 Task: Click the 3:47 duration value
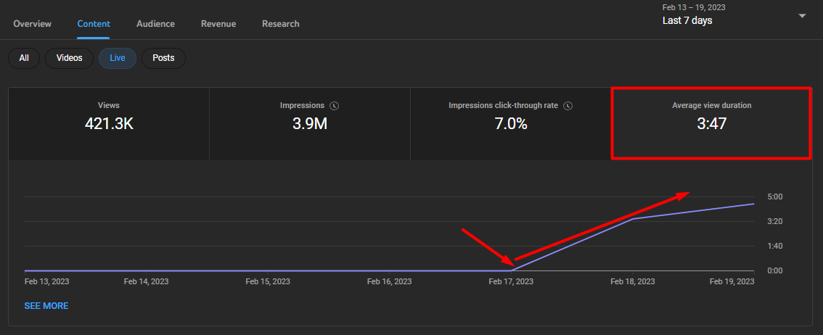(712, 124)
